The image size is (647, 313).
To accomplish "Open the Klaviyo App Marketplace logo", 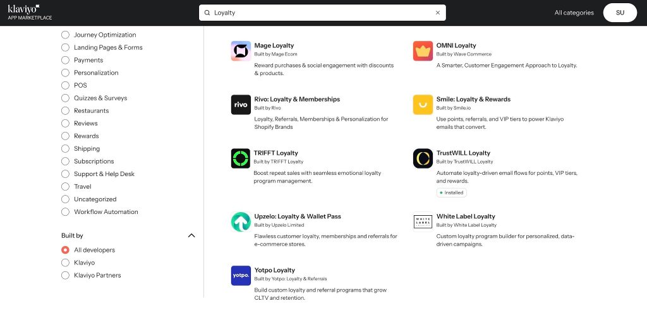I will pyautogui.click(x=29, y=13).
